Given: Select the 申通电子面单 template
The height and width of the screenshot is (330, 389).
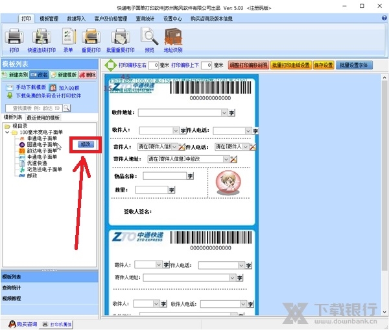Looking at the screenshot, I should [x=42, y=138].
